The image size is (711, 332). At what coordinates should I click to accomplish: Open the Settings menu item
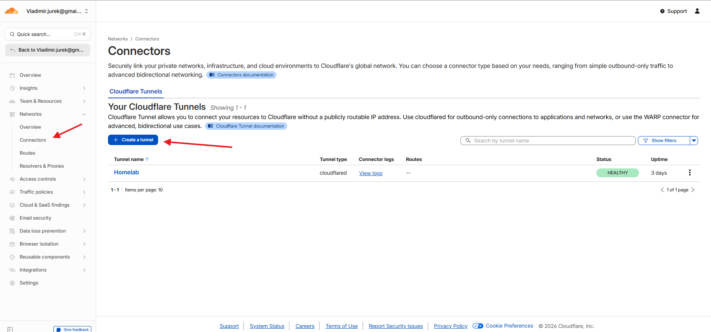(x=29, y=283)
